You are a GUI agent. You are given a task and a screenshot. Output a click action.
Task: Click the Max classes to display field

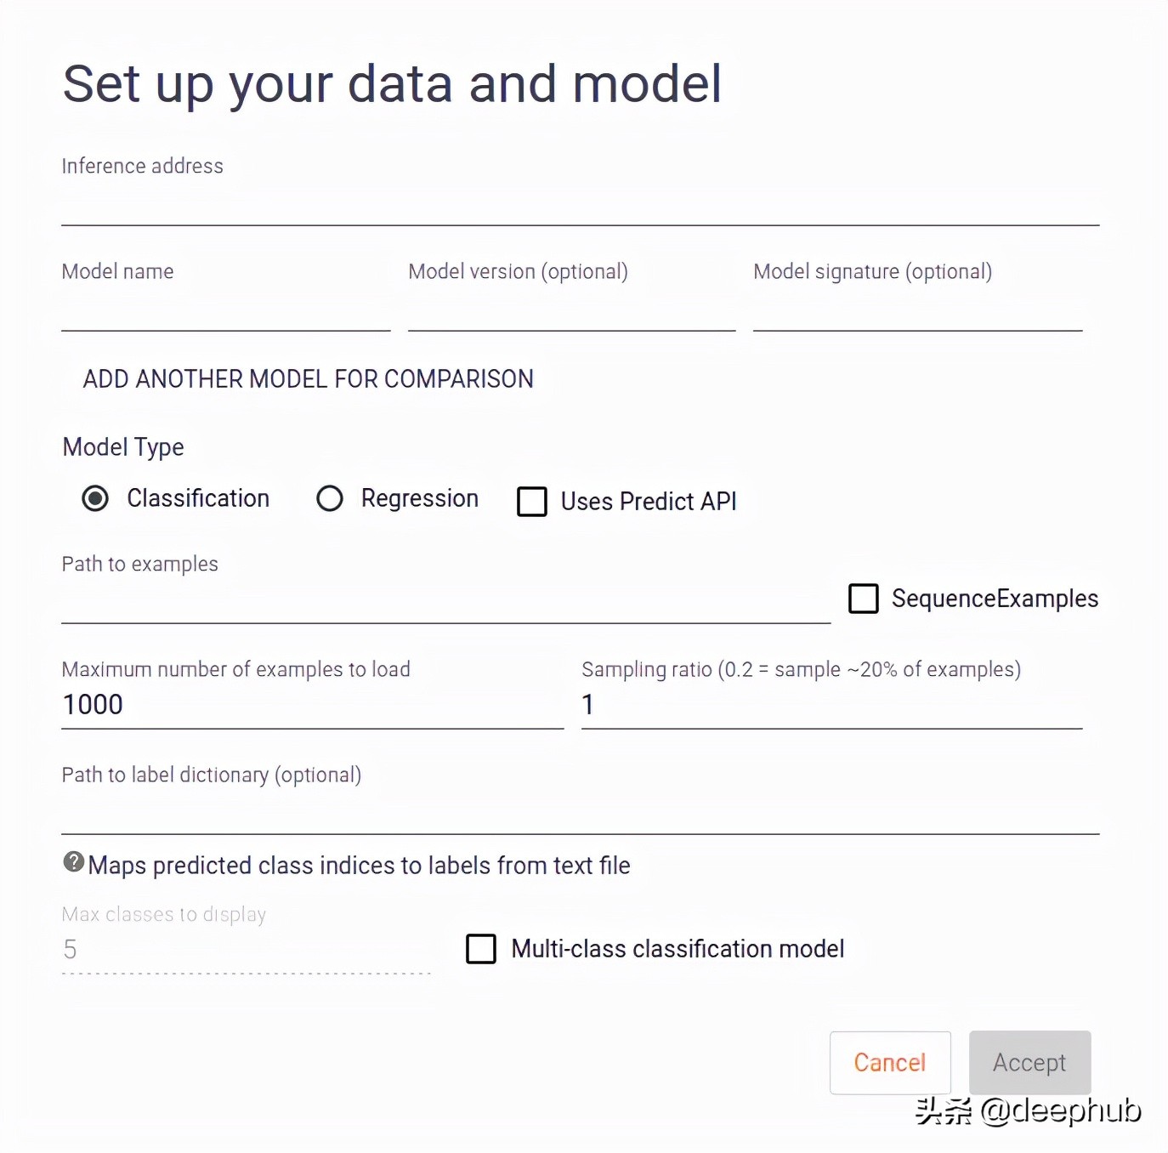tap(246, 951)
